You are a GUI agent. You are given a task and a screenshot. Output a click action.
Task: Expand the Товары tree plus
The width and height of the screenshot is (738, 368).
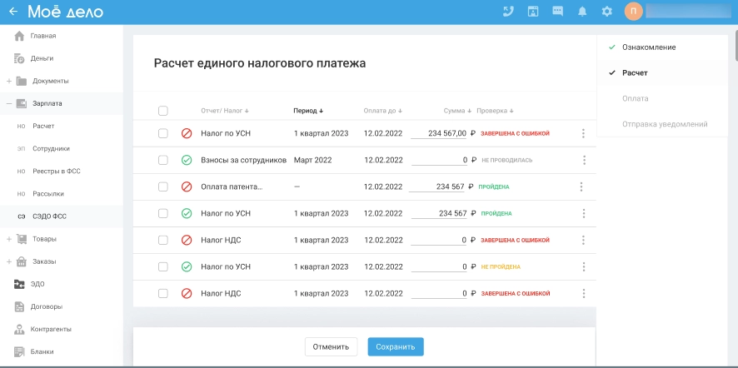(x=9, y=239)
